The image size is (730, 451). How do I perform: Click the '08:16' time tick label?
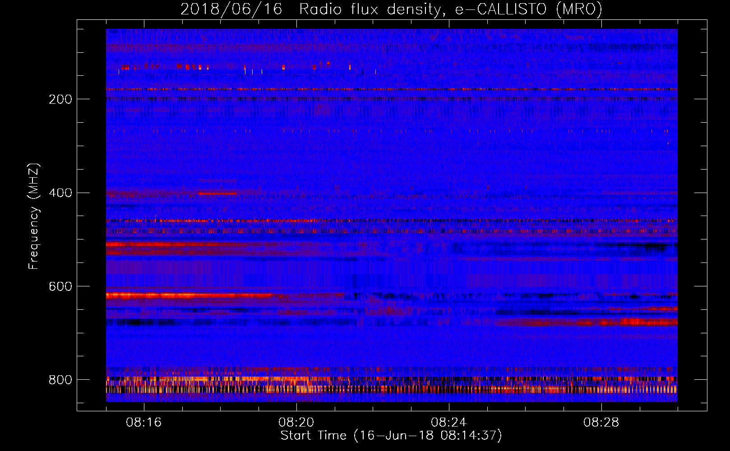click(144, 423)
